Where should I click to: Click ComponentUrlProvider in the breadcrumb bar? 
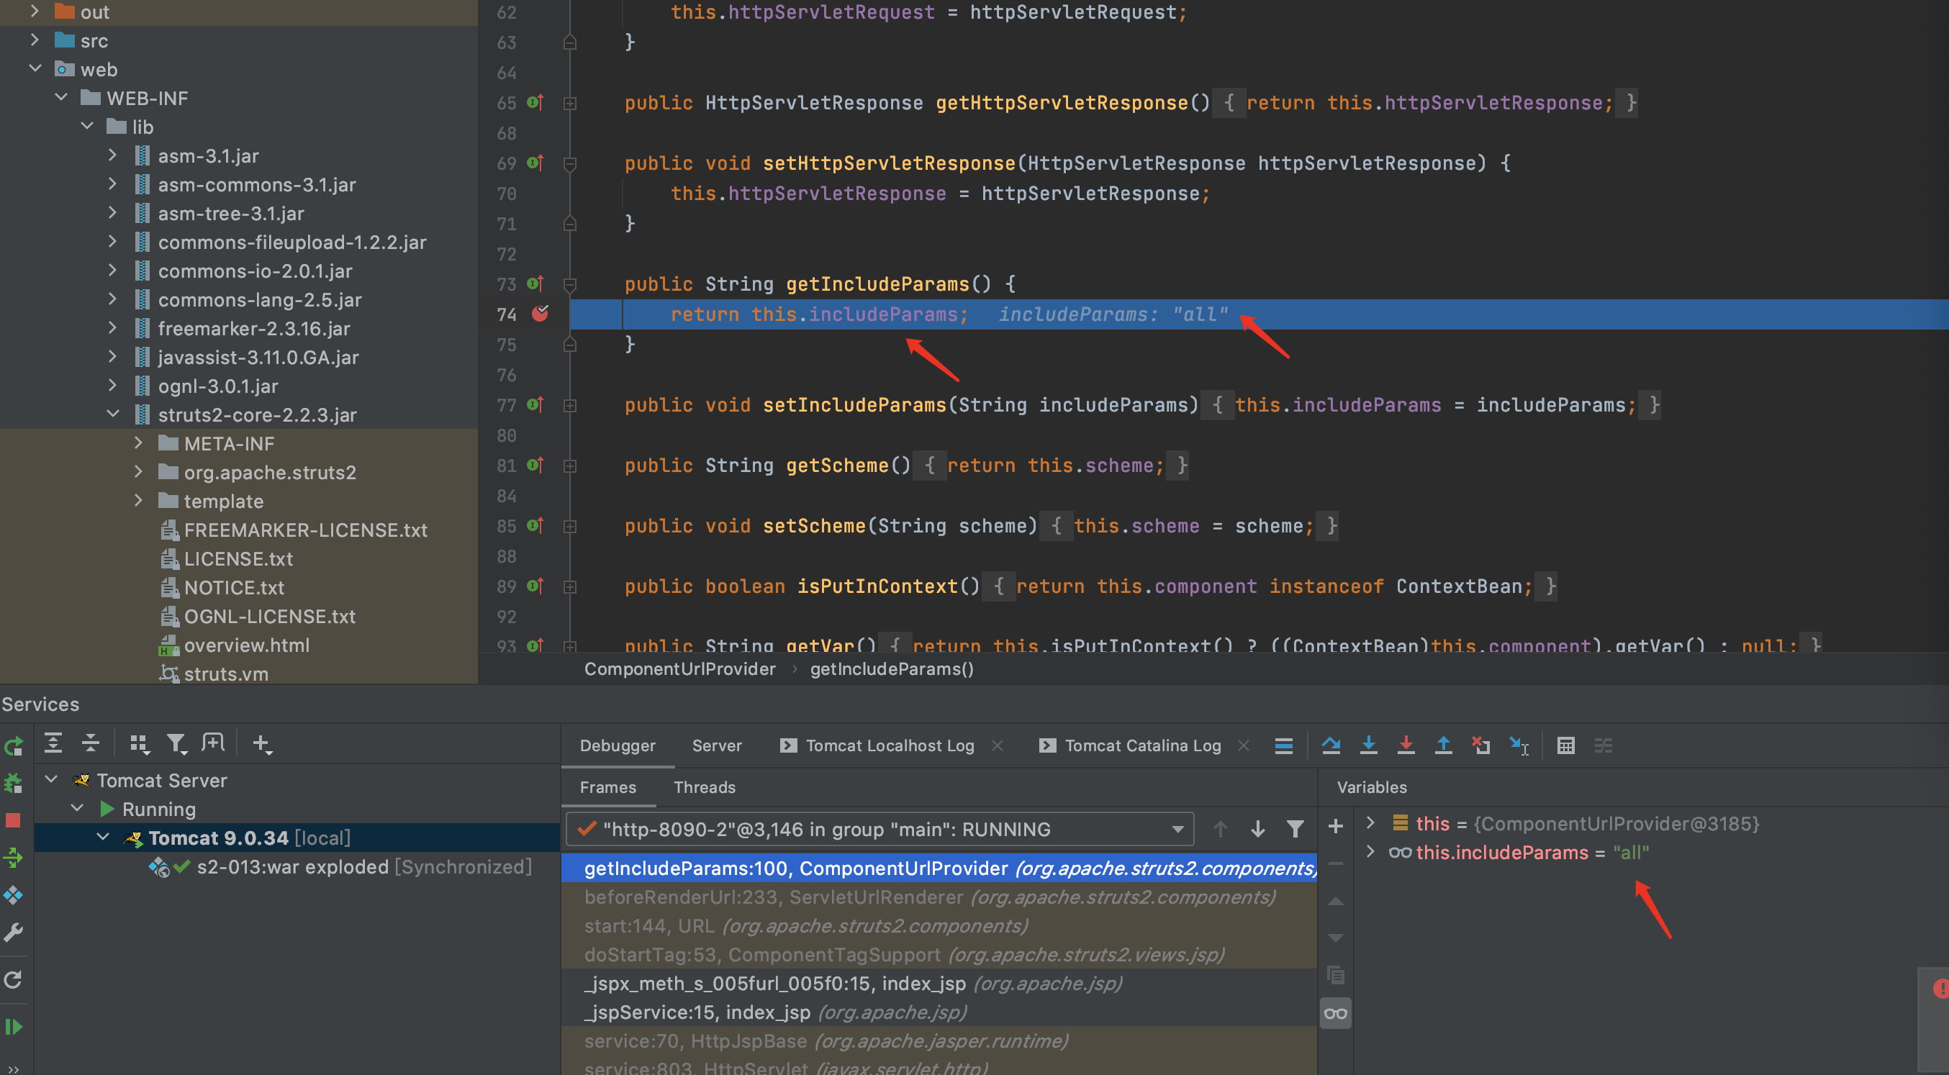(x=679, y=668)
